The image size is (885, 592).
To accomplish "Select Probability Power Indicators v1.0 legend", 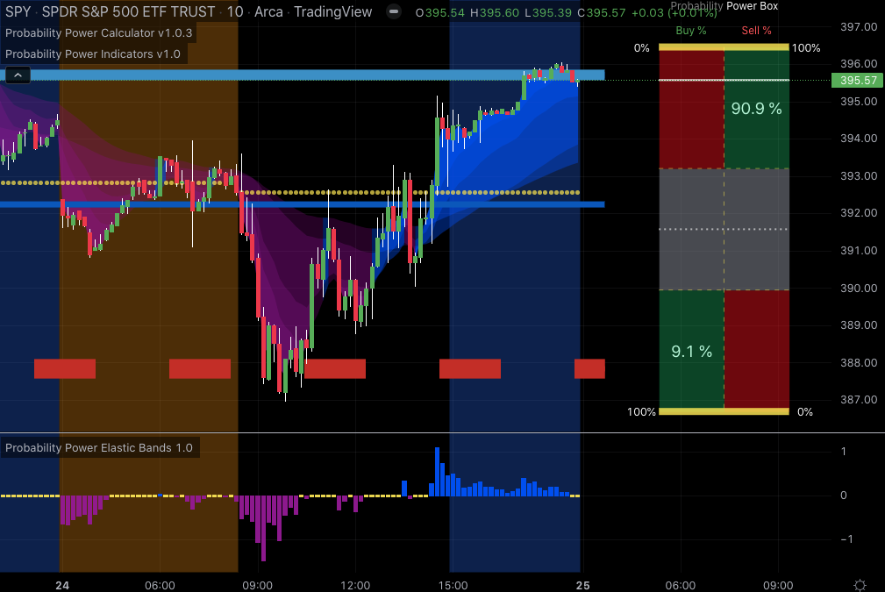I will tap(93, 53).
